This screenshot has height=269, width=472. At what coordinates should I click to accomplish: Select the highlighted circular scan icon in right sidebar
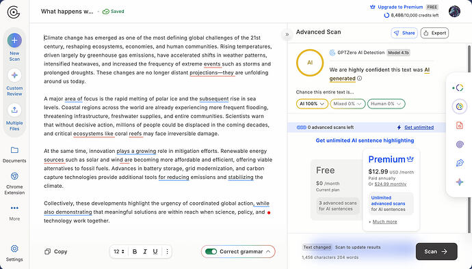tap(460, 107)
